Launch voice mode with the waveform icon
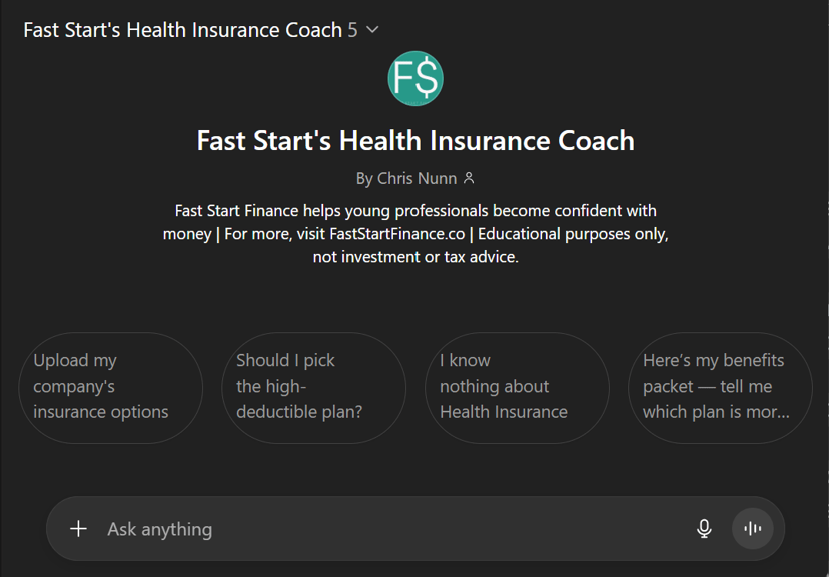This screenshot has width=829, height=577. (752, 529)
